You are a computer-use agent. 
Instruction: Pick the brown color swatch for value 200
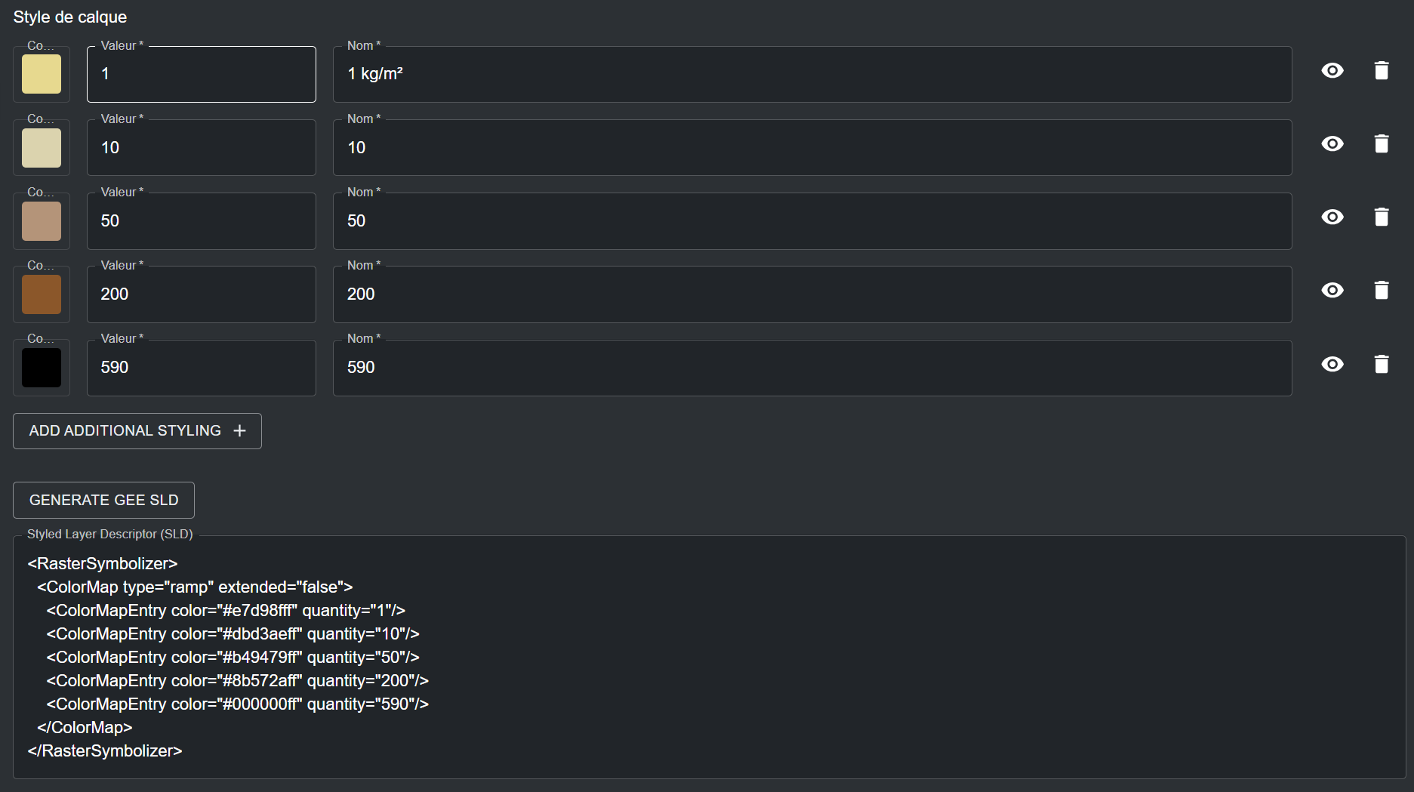pos(42,294)
